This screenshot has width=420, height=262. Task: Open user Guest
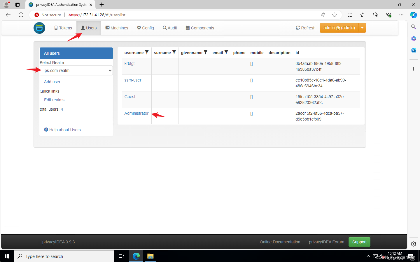pyautogui.click(x=130, y=97)
